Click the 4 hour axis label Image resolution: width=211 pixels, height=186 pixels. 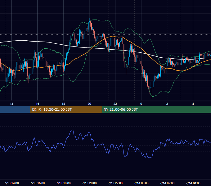point(193,104)
